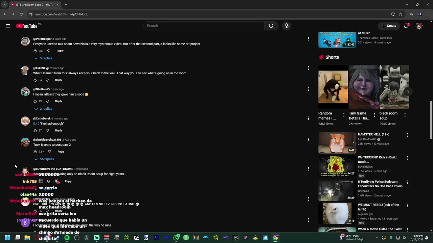Open white chick WE MUST REBEL thumbnail
The image size is (433, 243).
click(337, 213)
